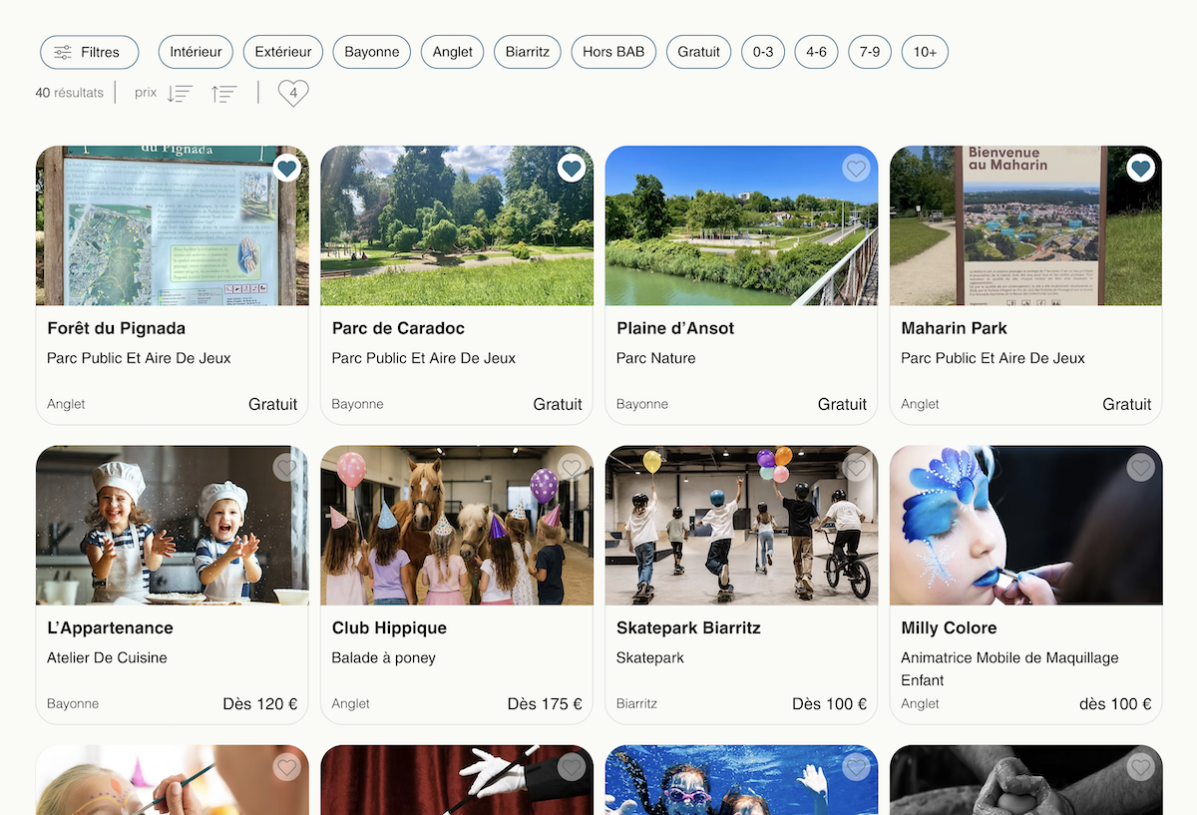Toggle the Anglet filter chip
This screenshot has height=815, width=1197.
[453, 52]
